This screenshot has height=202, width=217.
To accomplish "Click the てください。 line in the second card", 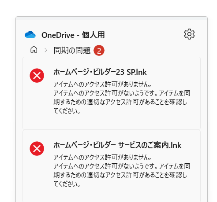I will pos(67,184).
